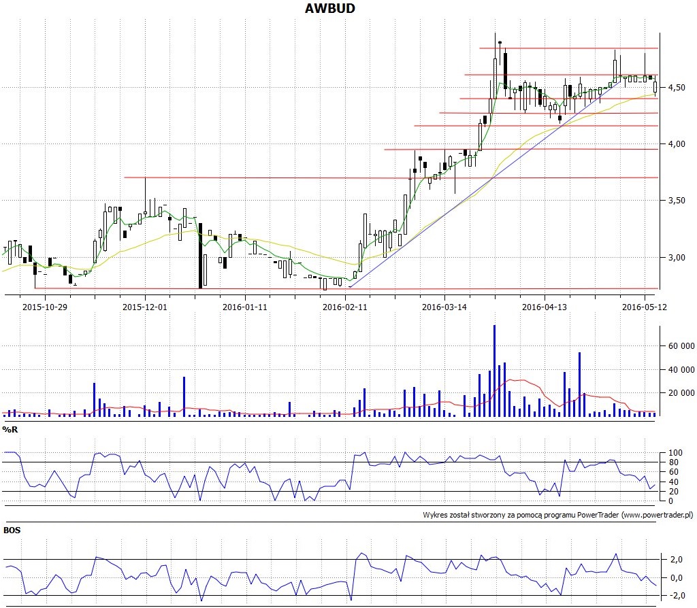Click the 60 000 volume axis label
This screenshot has height=608, width=697.
click(x=681, y=346)
